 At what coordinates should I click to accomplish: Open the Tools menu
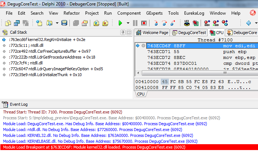coord(174,13)
